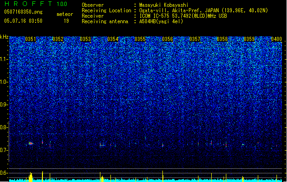Click the "Observer" field label

93,5
